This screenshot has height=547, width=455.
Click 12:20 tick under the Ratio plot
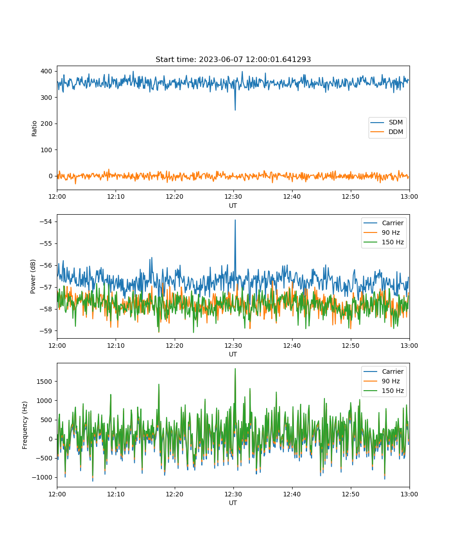tap(174, 196)
